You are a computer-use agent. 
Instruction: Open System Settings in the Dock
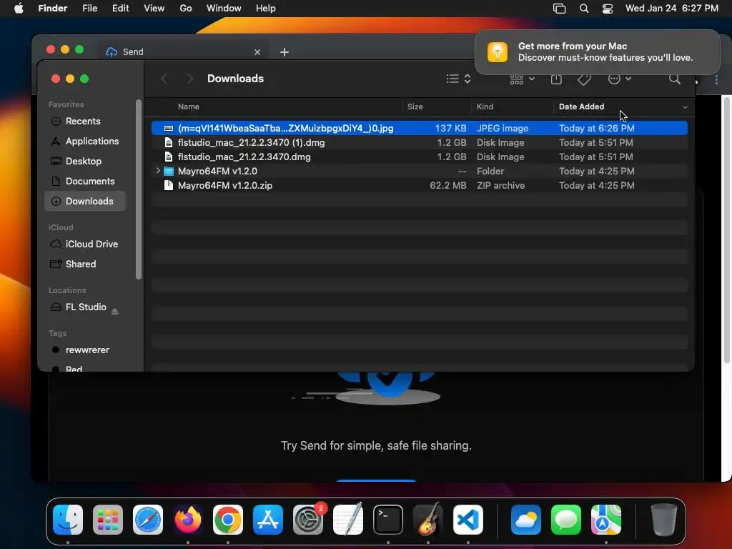pyautogui.click(x=308, y=520)
